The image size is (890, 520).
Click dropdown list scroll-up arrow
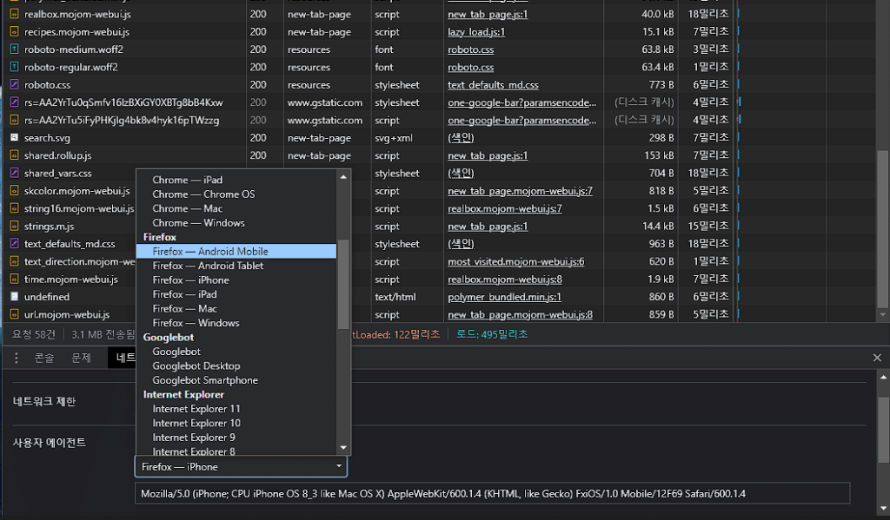[343, 177]
